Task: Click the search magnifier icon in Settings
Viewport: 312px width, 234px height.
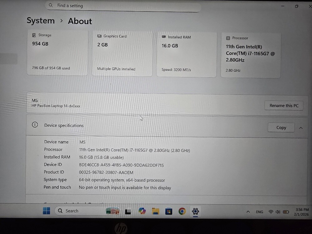Action: coord(51,5)
